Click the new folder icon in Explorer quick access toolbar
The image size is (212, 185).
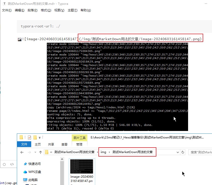[x=35, y=137]
